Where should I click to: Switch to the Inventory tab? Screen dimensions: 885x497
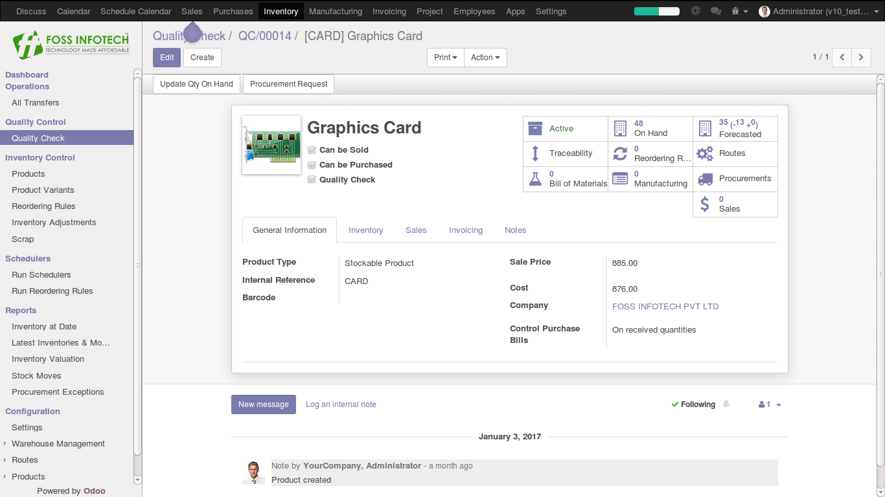tap(365, 230)
